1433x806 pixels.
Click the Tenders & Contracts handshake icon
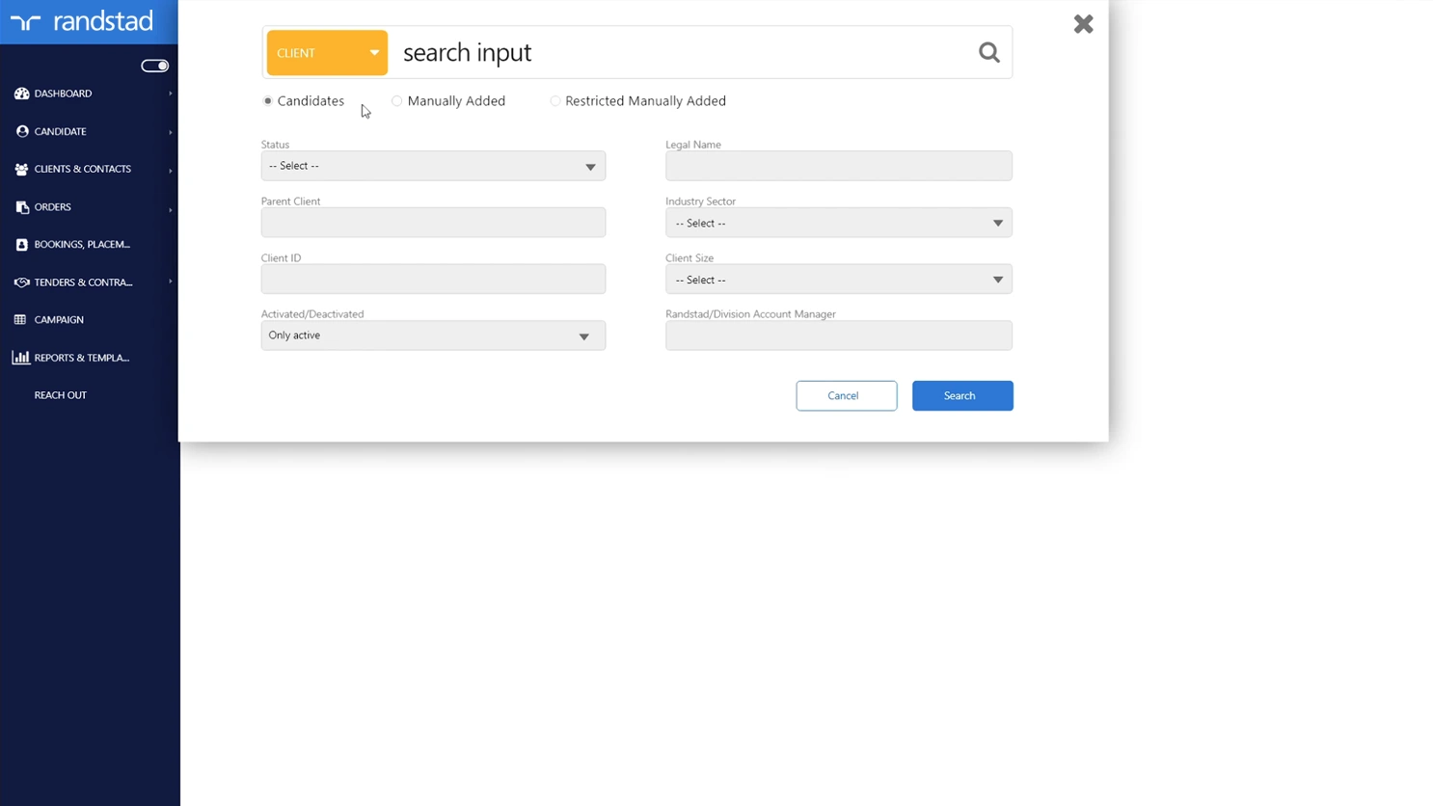coord(21,282)
